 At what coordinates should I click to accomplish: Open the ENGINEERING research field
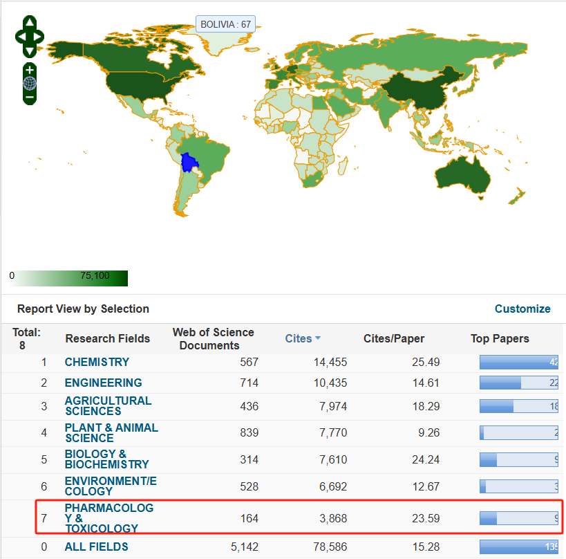(103, 383)
